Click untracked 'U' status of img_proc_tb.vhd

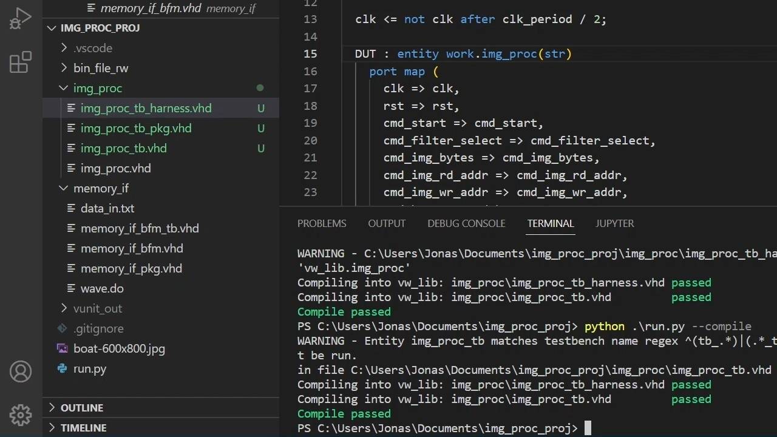[261, 148]
